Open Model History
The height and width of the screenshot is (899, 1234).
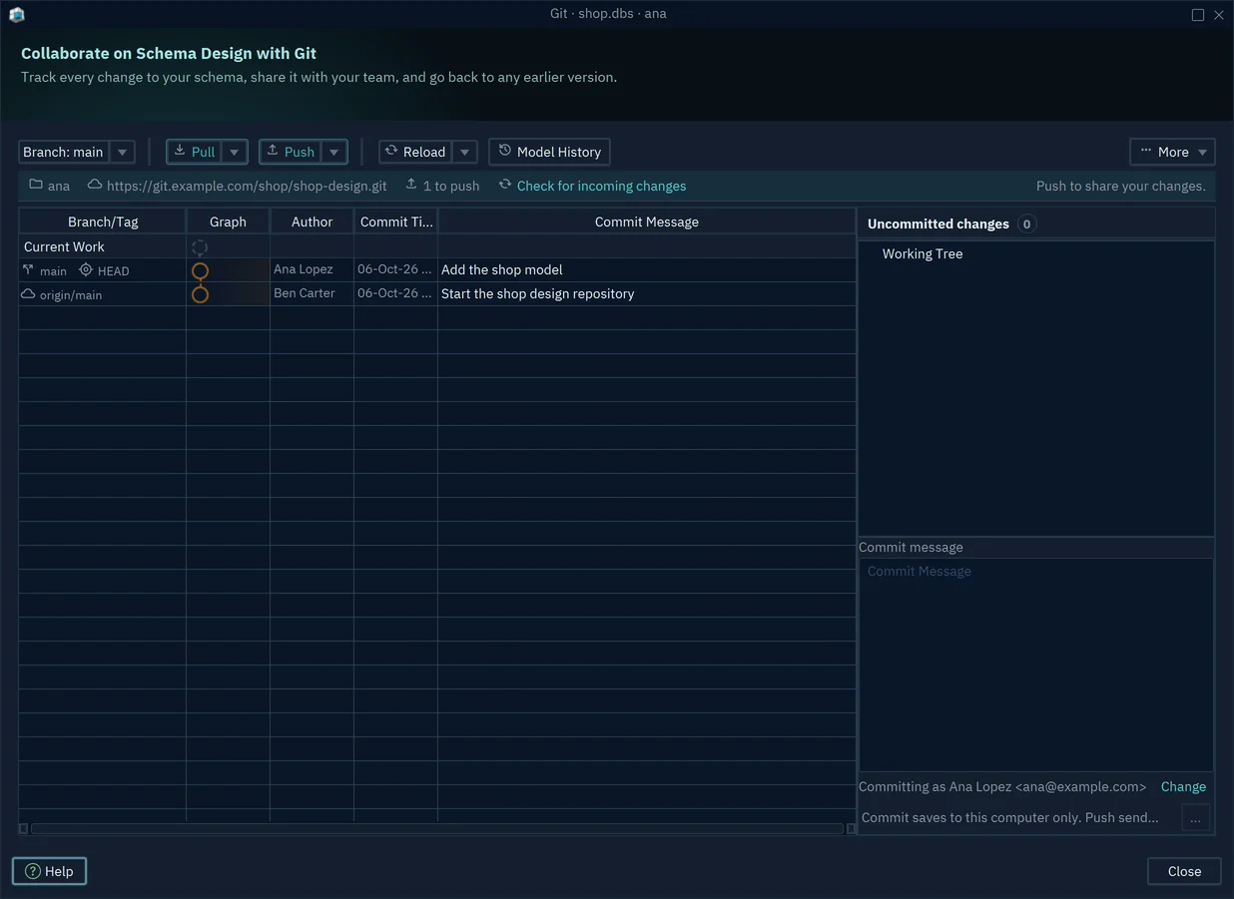[549, 152]
